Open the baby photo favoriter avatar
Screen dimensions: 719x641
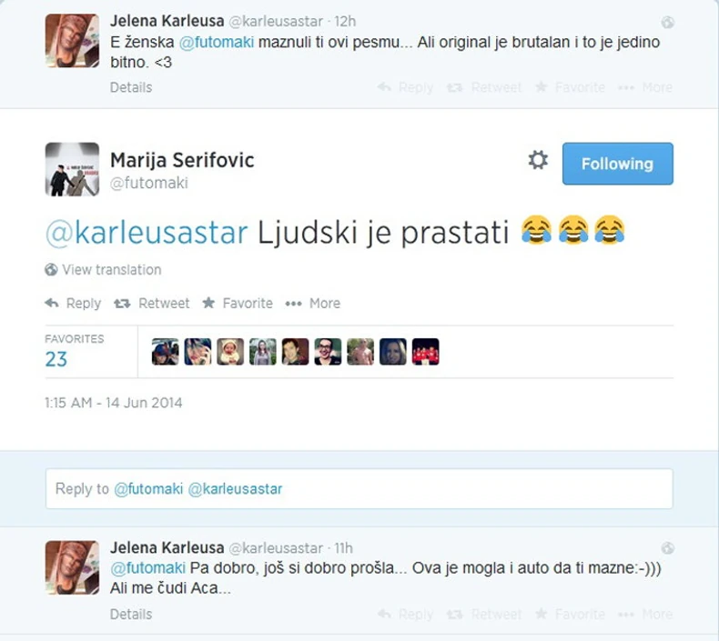click(x=230, y=352)
